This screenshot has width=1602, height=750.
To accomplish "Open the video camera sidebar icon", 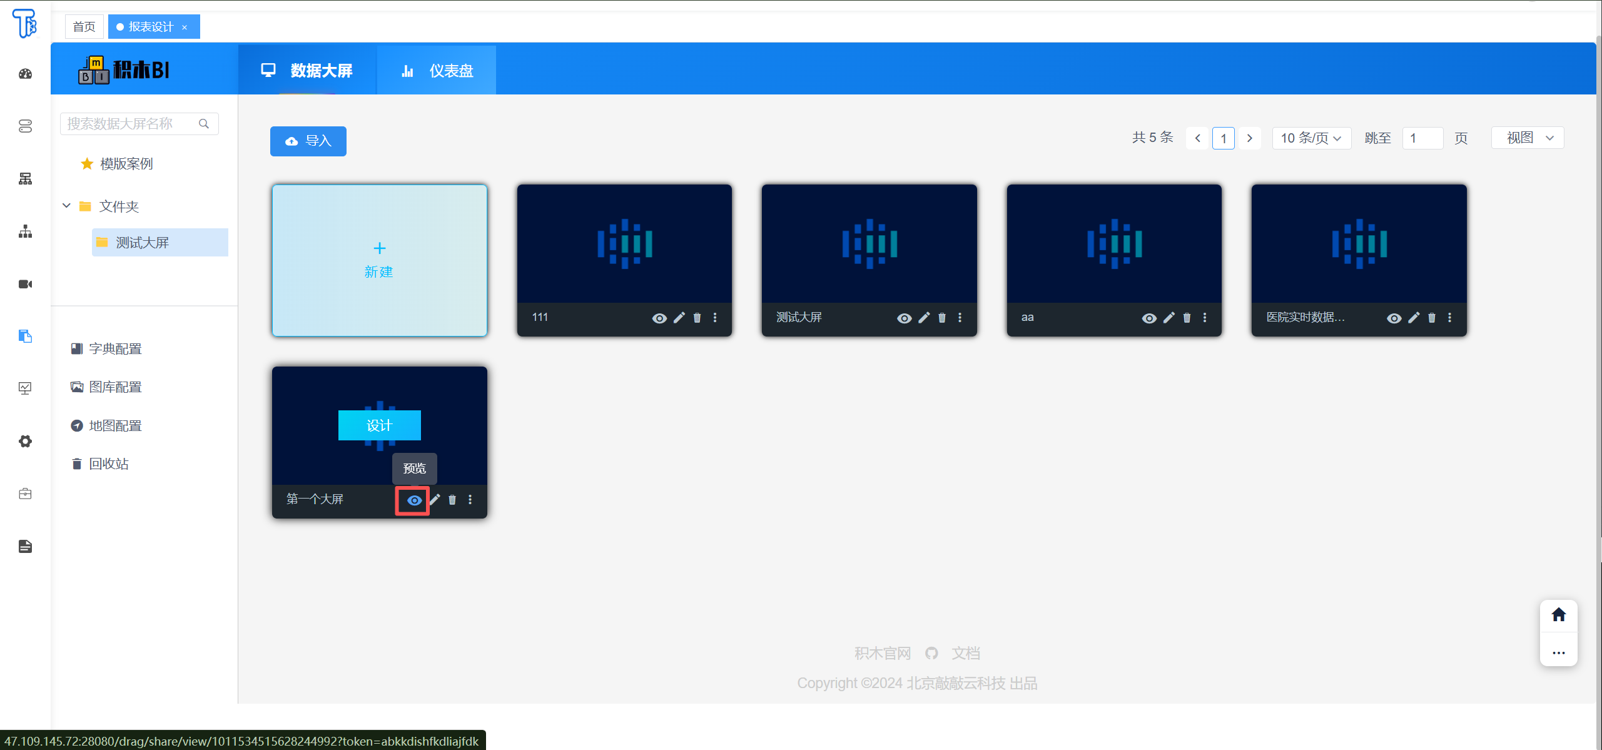I will pyautogui.click(x=25, y=284).
